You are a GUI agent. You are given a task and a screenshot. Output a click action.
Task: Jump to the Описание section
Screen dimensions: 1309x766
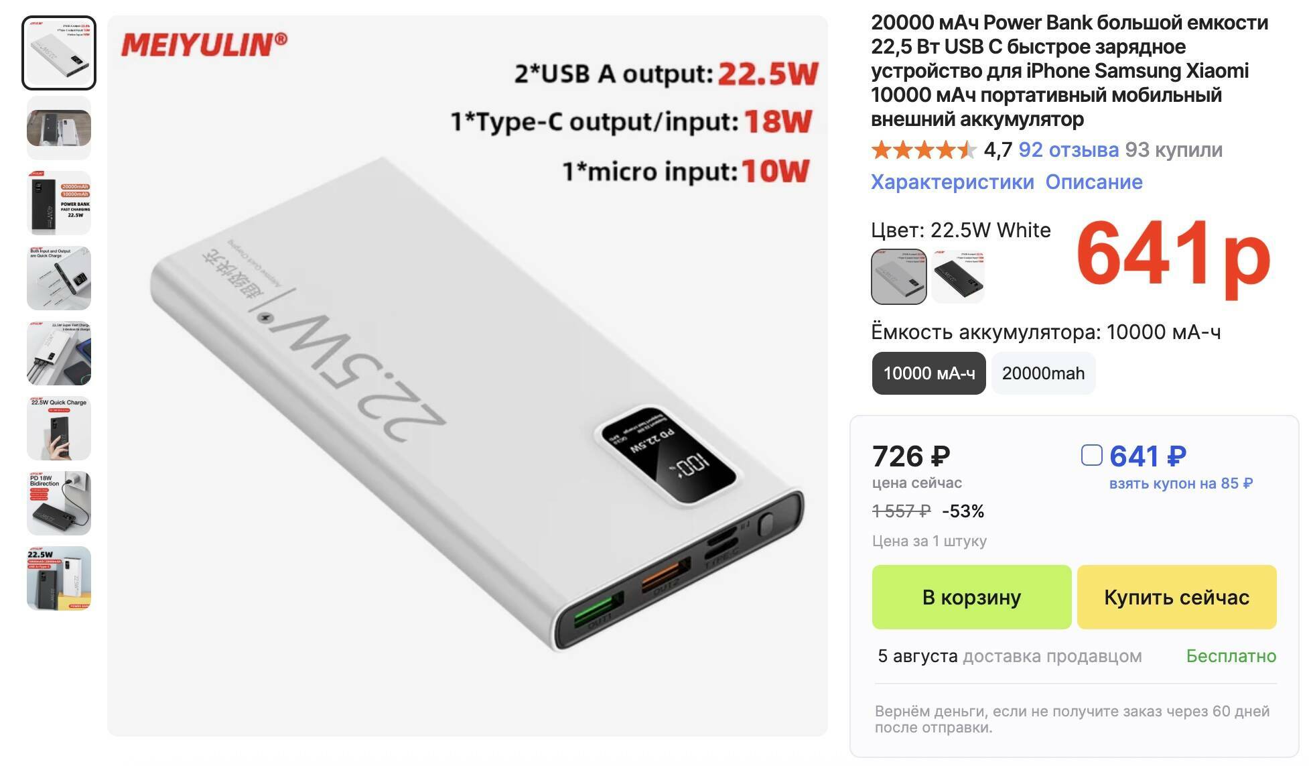[1094, 182]
